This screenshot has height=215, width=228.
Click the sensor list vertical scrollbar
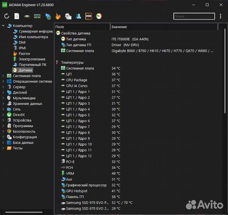[x=225, y=71]
